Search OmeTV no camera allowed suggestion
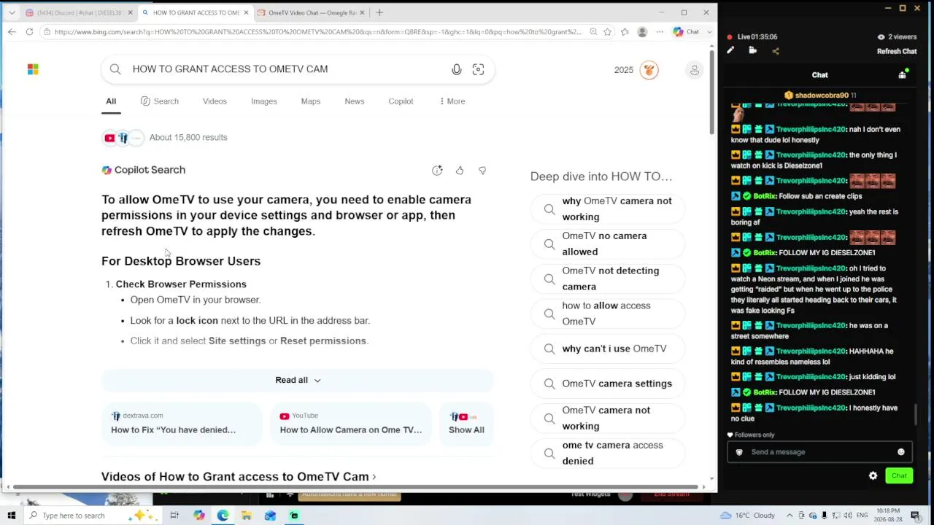 (608, 244)
